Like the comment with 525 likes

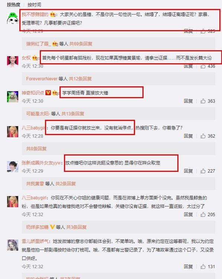click(203, 32)
